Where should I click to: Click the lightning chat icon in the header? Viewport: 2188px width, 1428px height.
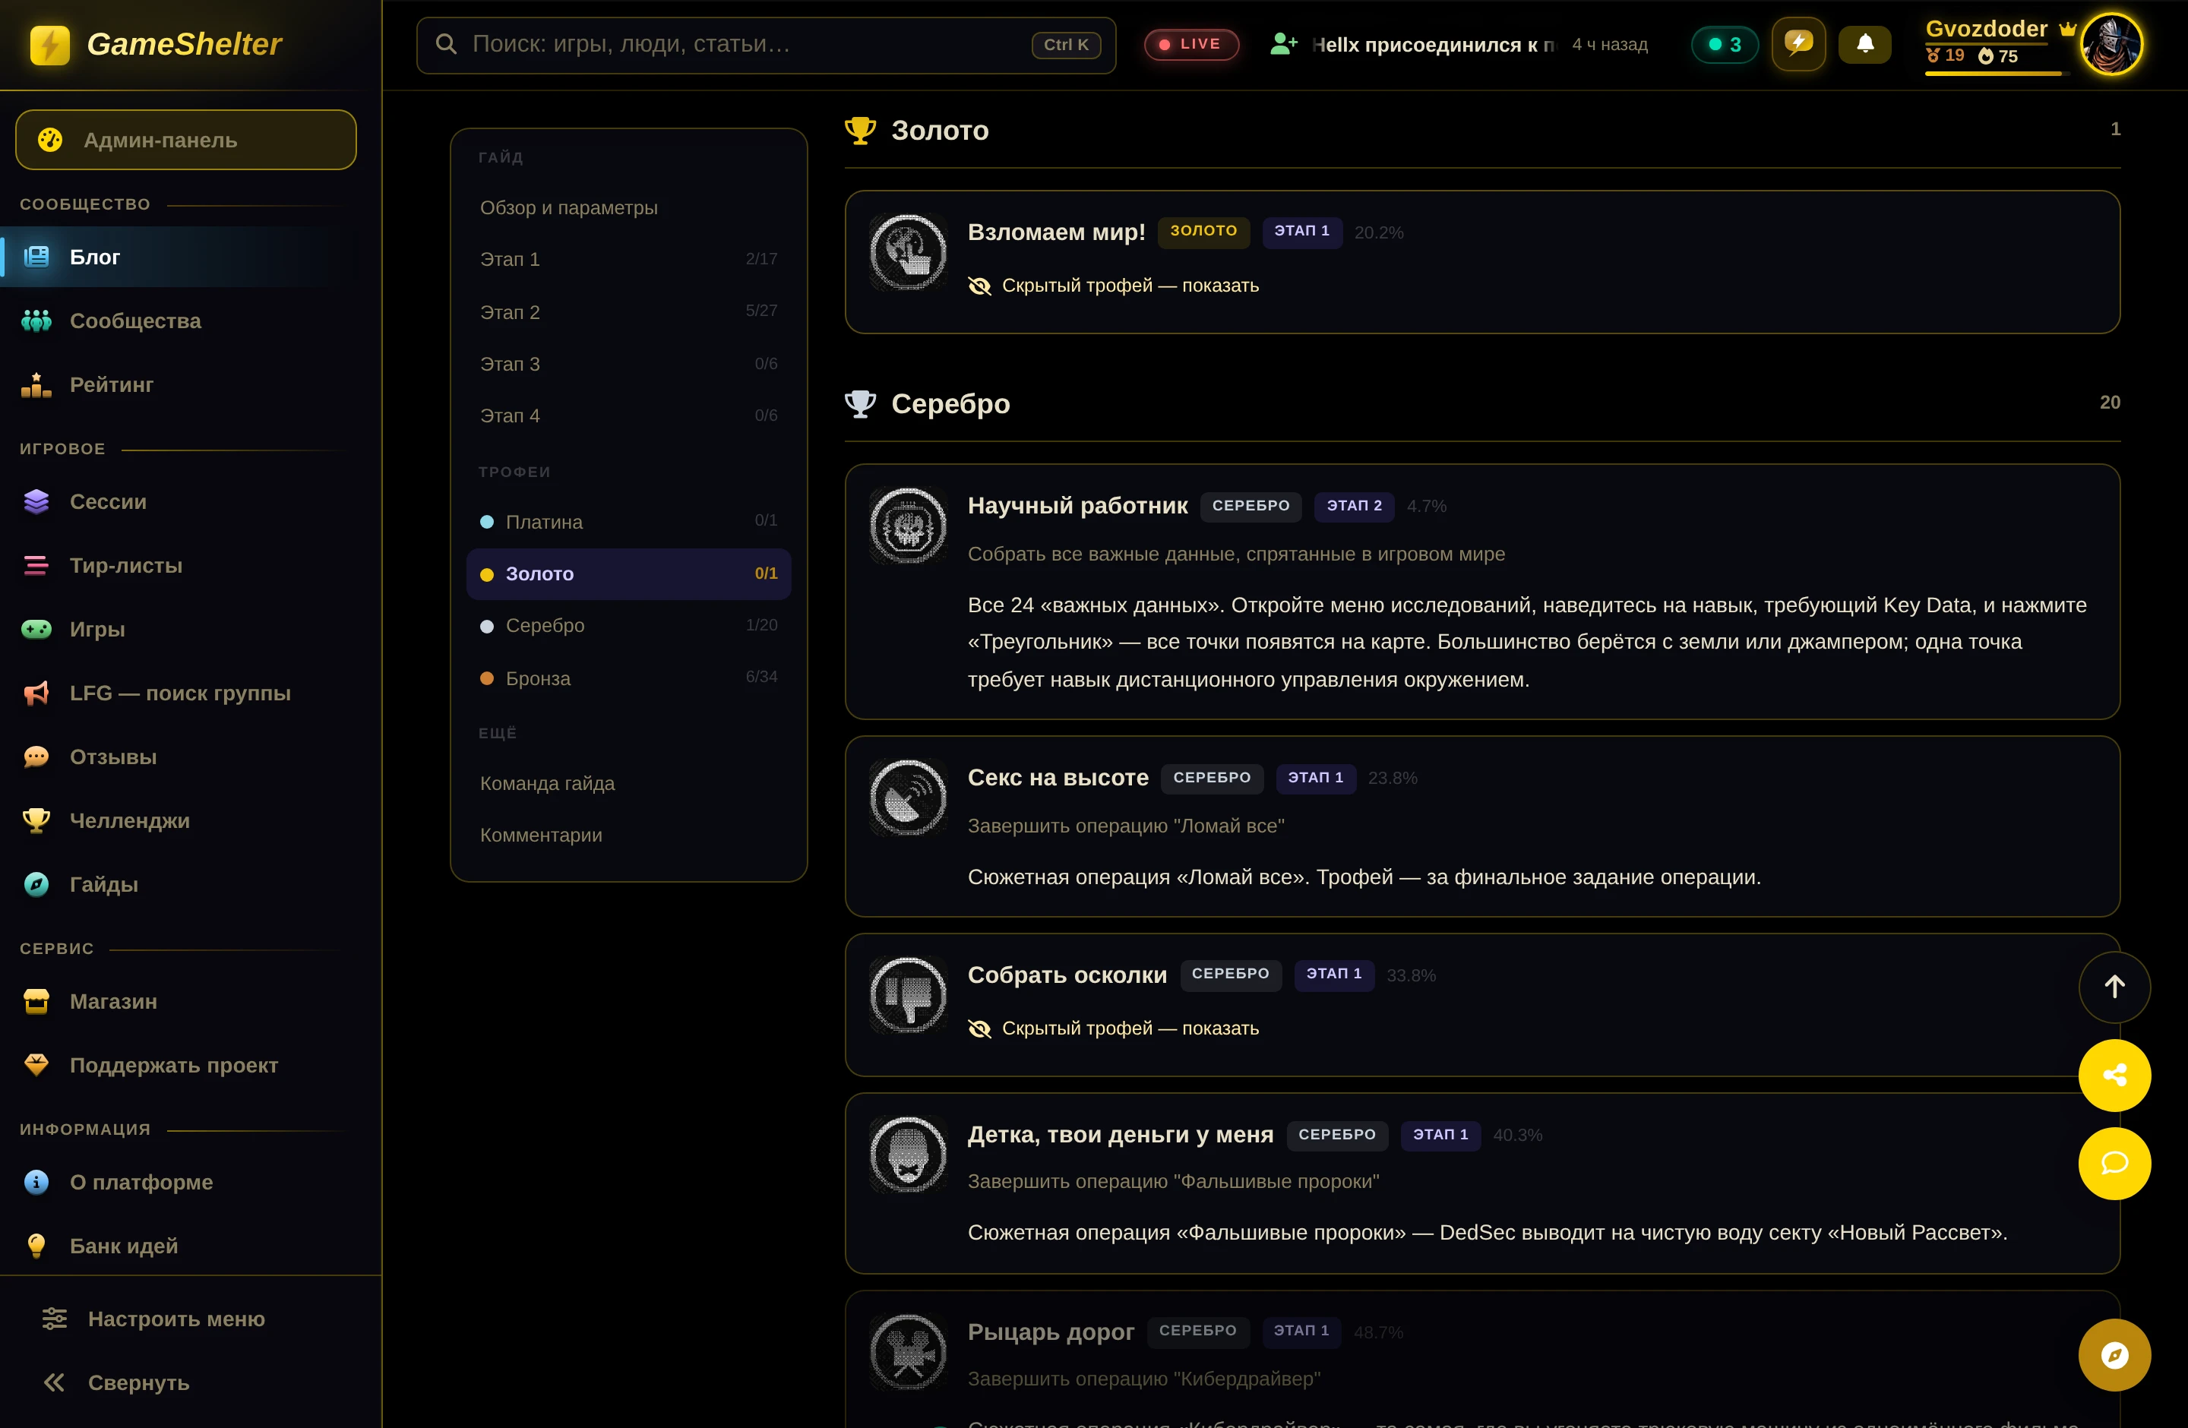1798,43
